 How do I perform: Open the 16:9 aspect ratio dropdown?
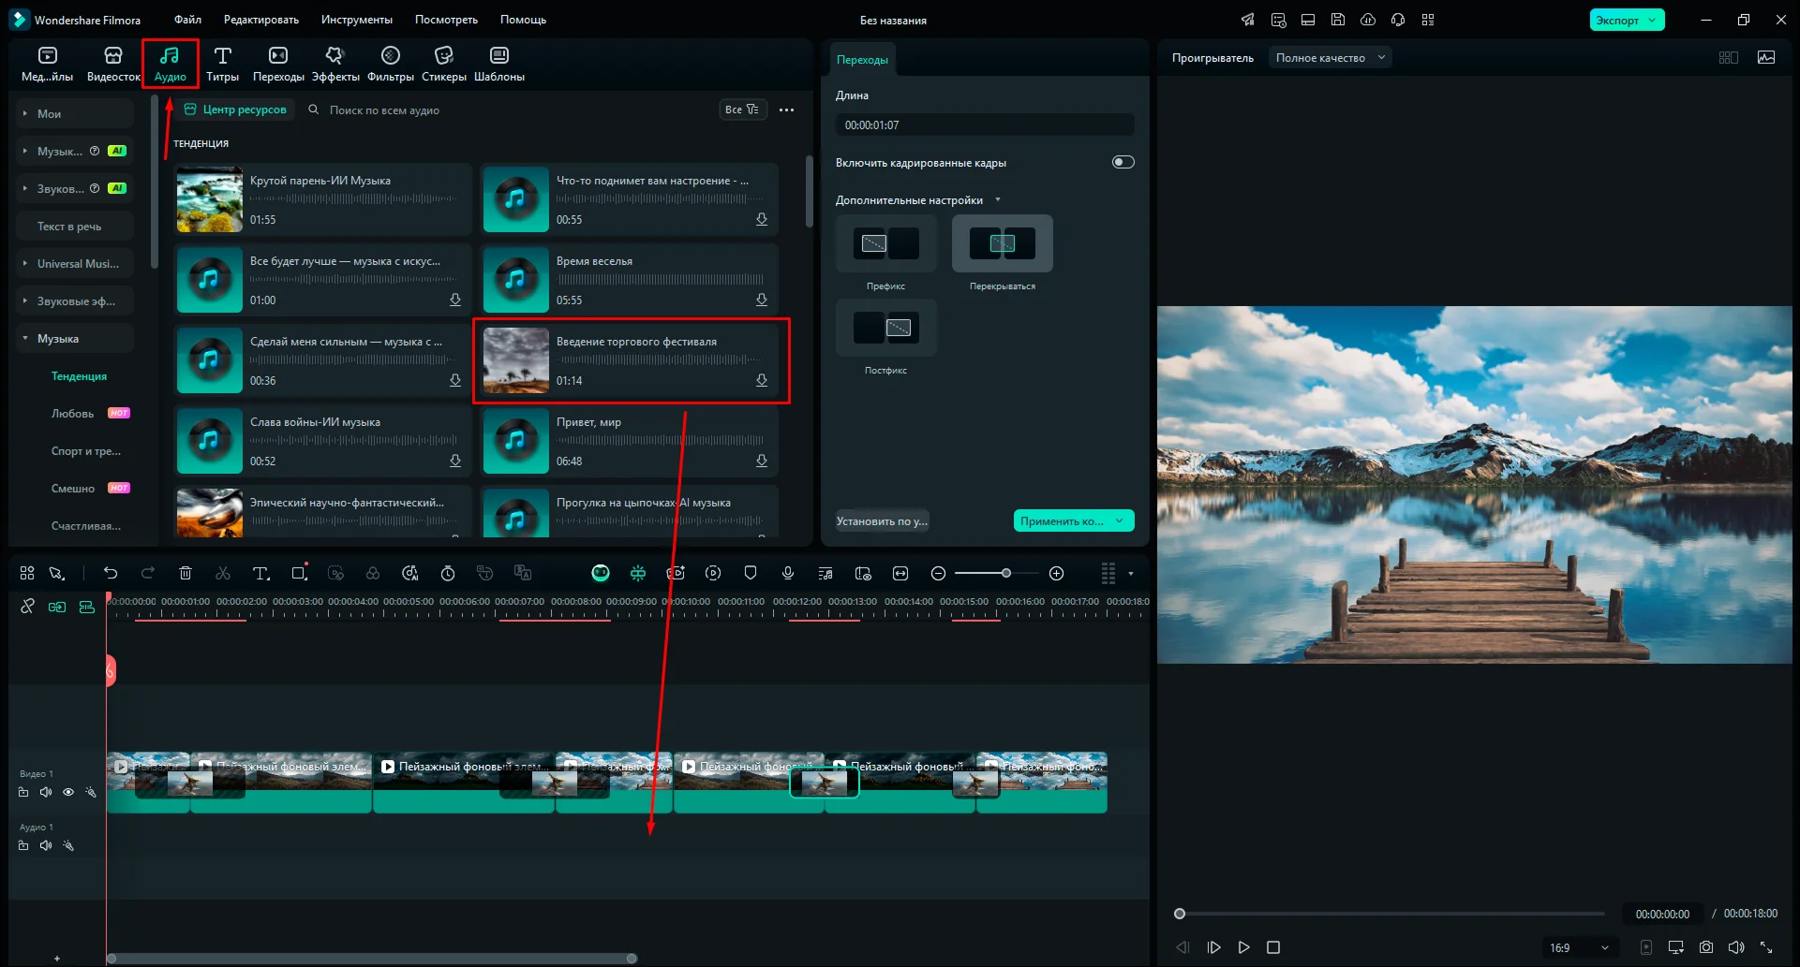click(x=1579, y=947)
